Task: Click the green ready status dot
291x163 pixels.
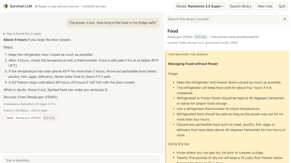Action: pyautogui.click(x=36, y=6)
